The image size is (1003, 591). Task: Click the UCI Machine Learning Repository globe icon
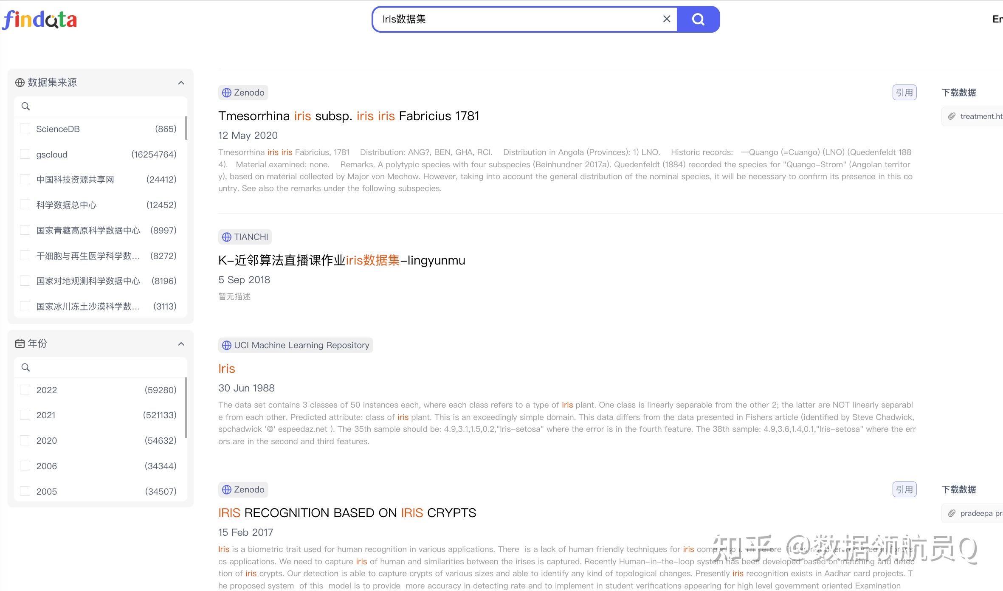pos(227,345)
